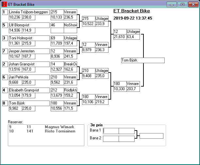
Task: Select the Jari Pehkola name field
Action: pos(29,77)
